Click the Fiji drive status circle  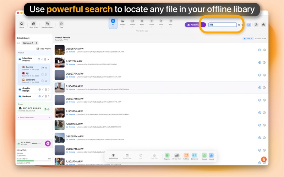[43, 74]
